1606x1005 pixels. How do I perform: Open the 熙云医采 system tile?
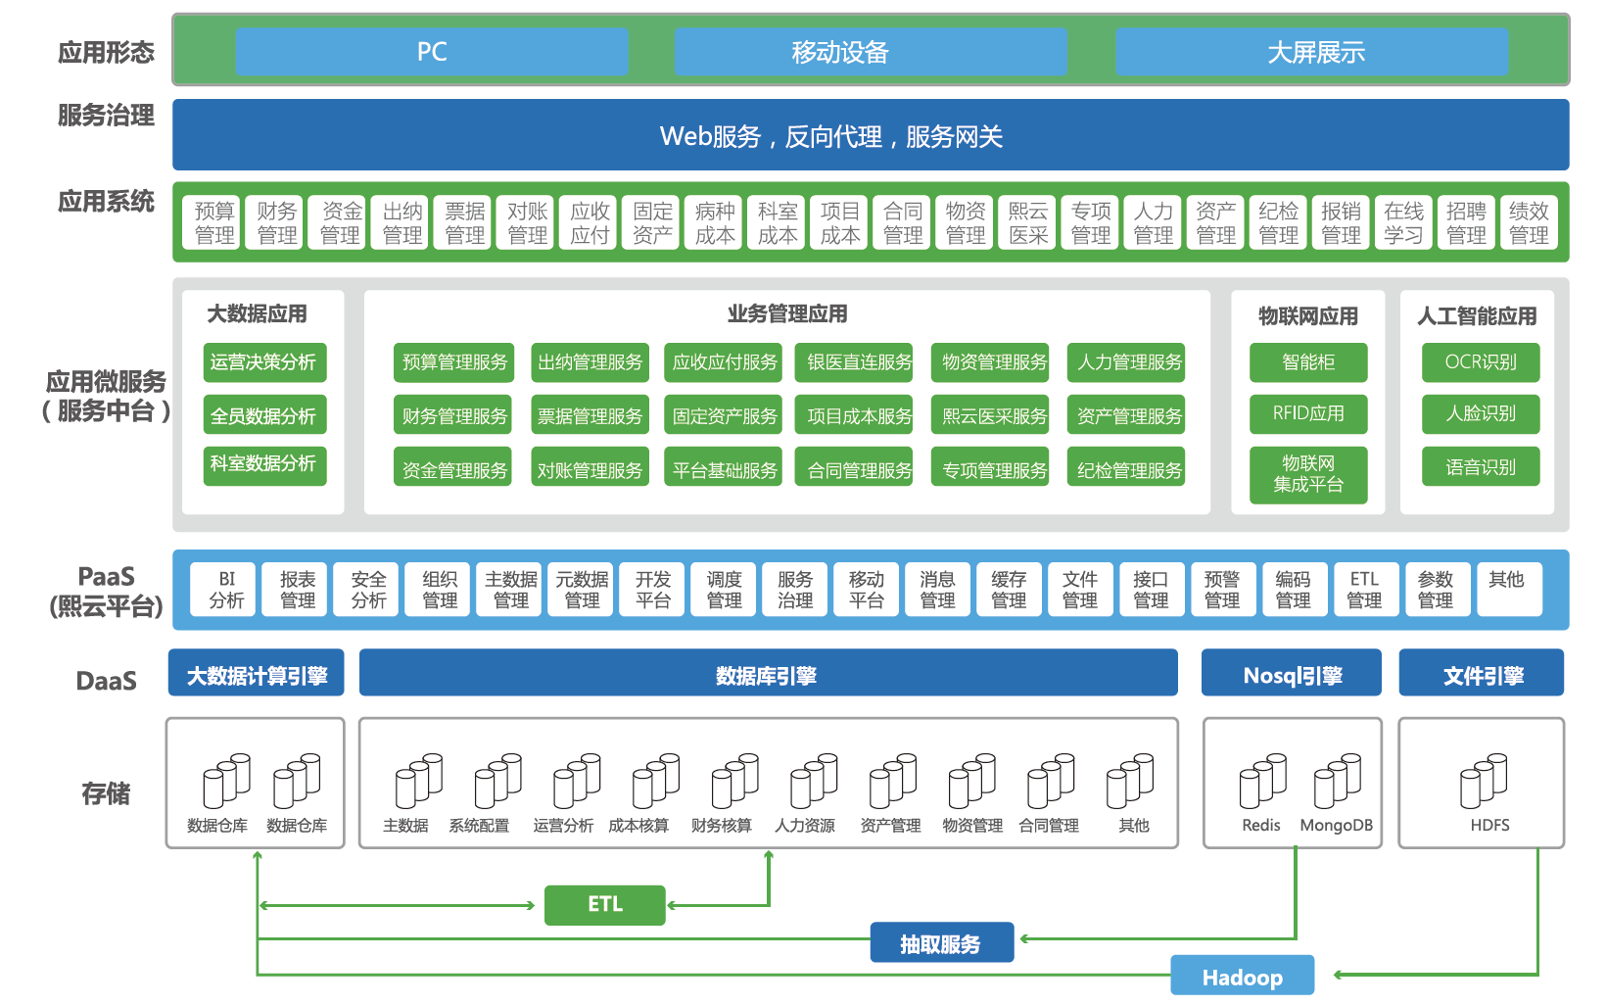click(1028, 223)
